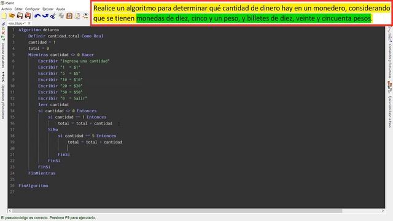Click the 'FinMientras' keyword
393x221 pixels.
pos(42,173)
